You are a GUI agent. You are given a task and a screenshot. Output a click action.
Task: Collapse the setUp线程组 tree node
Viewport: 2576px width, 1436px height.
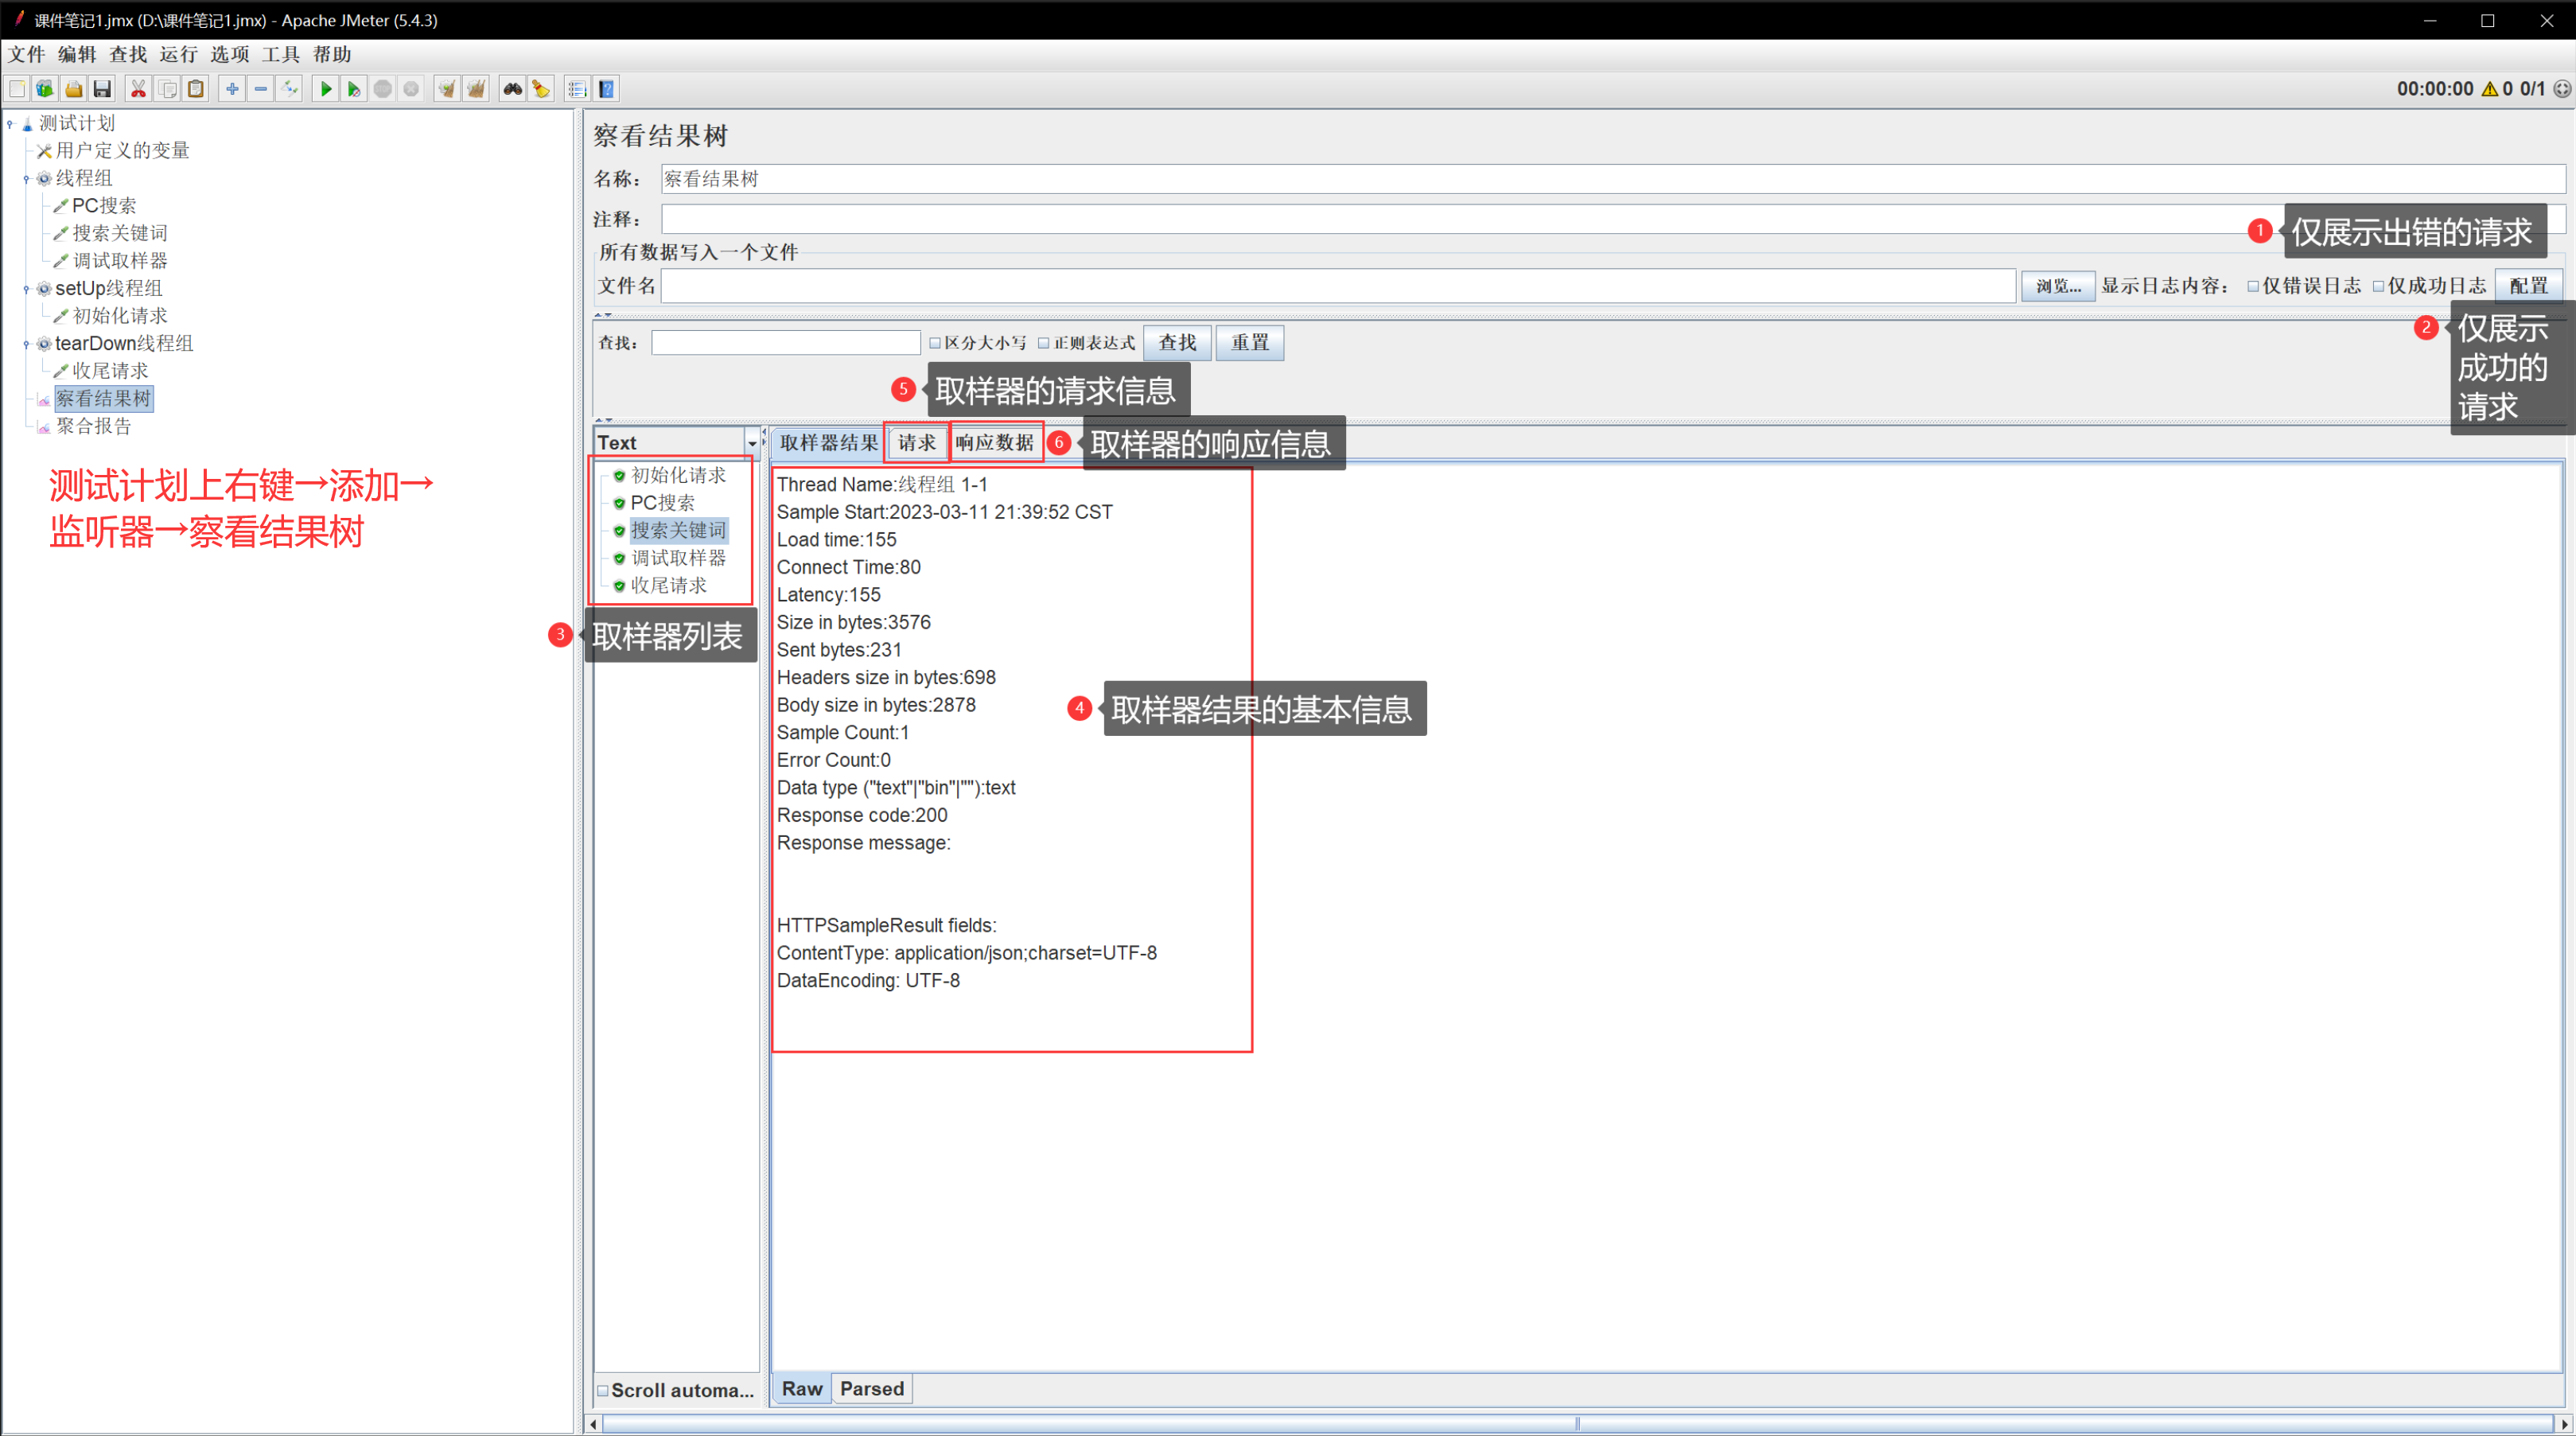point(26,289)
